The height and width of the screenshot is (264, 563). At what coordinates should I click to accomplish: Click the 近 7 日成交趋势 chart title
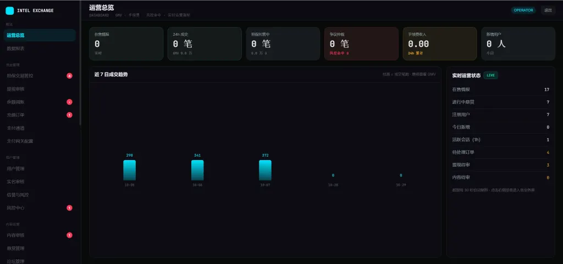click(111, 74)
